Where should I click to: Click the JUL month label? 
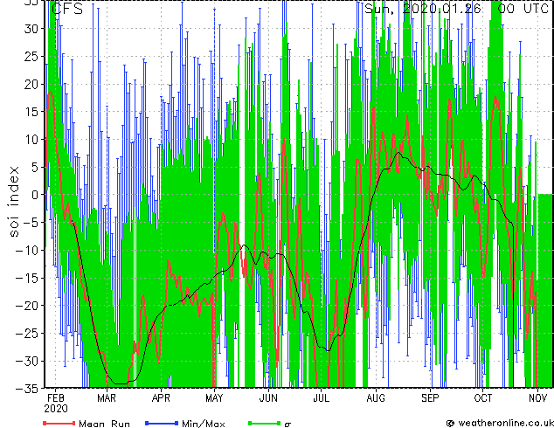point(322,398)
